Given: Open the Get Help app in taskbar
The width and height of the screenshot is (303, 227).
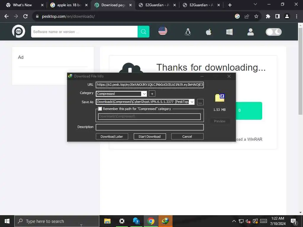Looking at the screenshot, I should (x=136, y=221).
